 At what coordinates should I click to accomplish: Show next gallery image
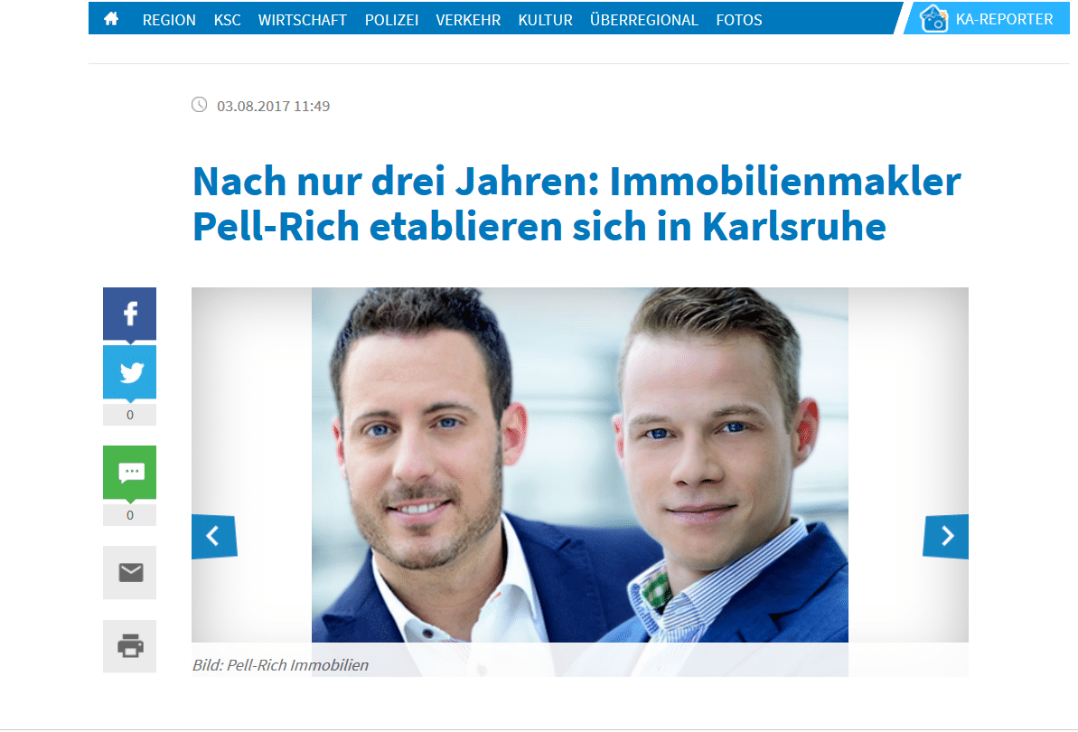[946, 536]
